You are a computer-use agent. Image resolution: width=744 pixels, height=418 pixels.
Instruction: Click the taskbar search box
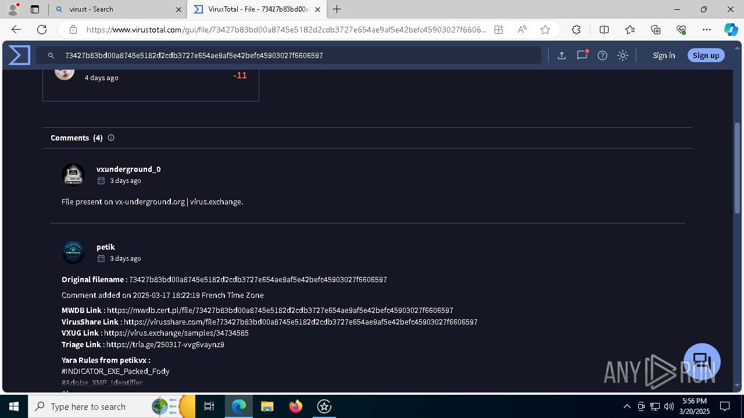coord(112,406)
